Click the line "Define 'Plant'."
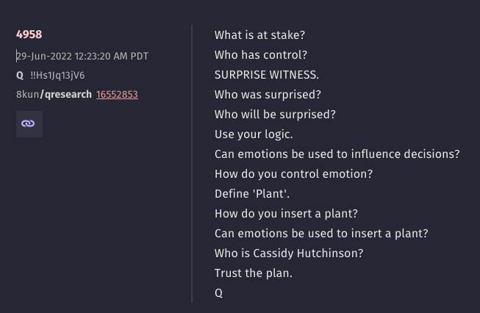 pyautogui.click(x=252, y=194)
